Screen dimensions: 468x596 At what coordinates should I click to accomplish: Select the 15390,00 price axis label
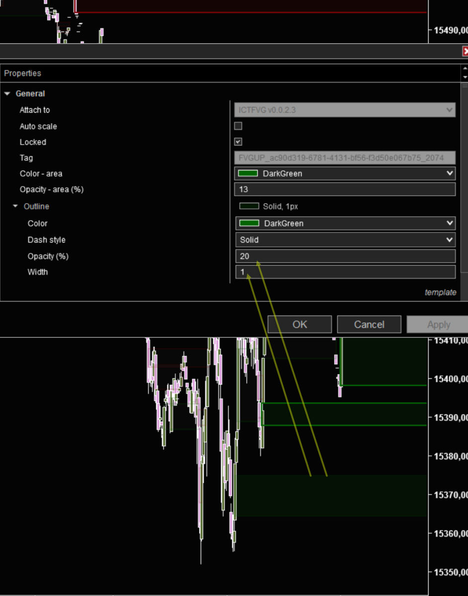click(451, 418)
